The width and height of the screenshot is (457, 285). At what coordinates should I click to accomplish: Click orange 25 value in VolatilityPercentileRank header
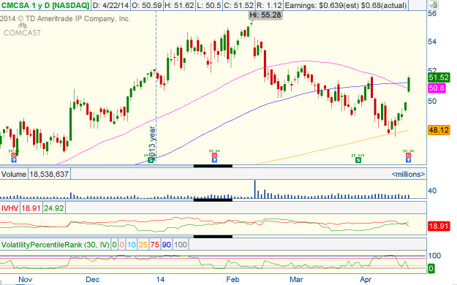tap(143, 245)
